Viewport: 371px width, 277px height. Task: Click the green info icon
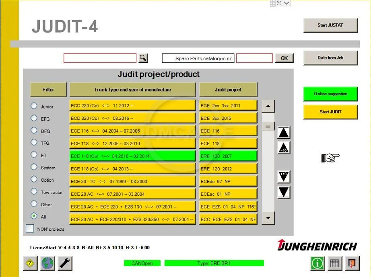(317, 263)
